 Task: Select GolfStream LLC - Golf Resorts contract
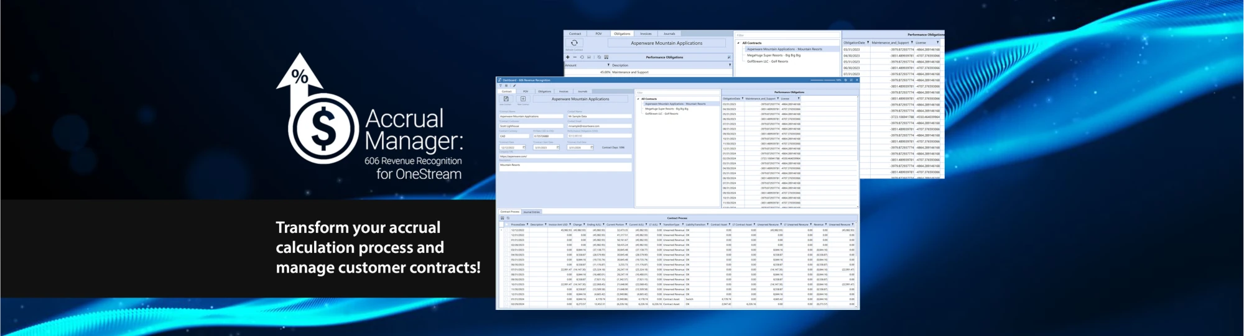[661, 114]
